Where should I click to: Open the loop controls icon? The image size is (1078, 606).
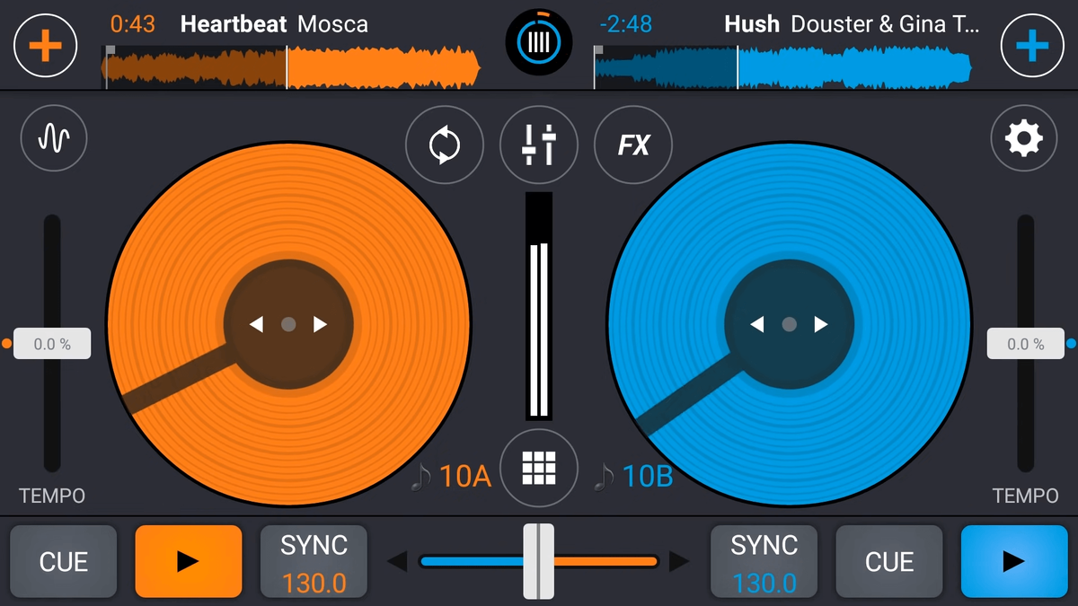445,145
